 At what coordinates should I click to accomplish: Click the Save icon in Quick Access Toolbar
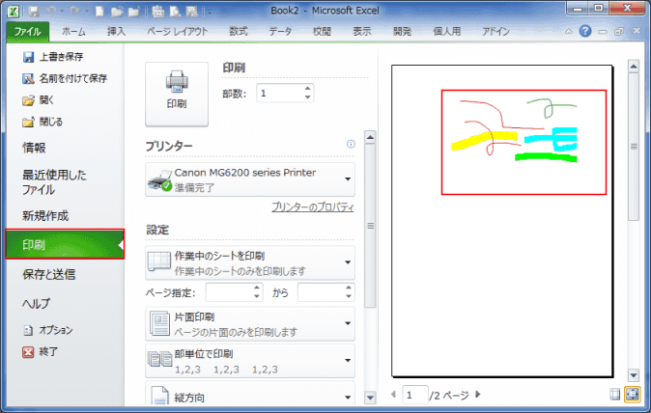34,12
